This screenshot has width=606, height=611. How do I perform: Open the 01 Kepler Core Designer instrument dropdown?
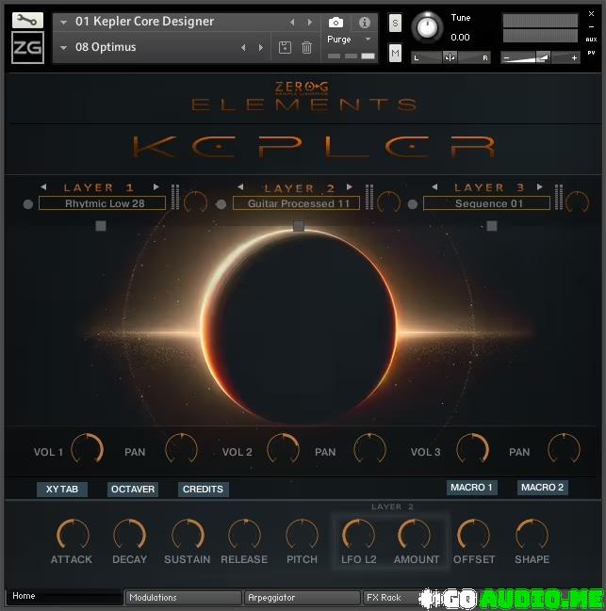click(x=64, y=22)
